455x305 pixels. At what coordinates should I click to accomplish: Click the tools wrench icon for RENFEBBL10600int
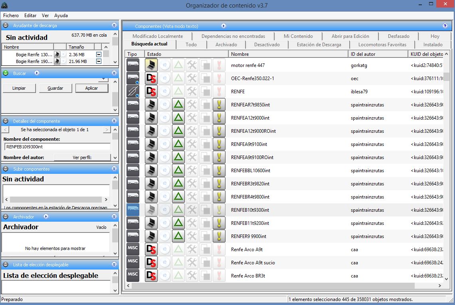tap(192, 171)
